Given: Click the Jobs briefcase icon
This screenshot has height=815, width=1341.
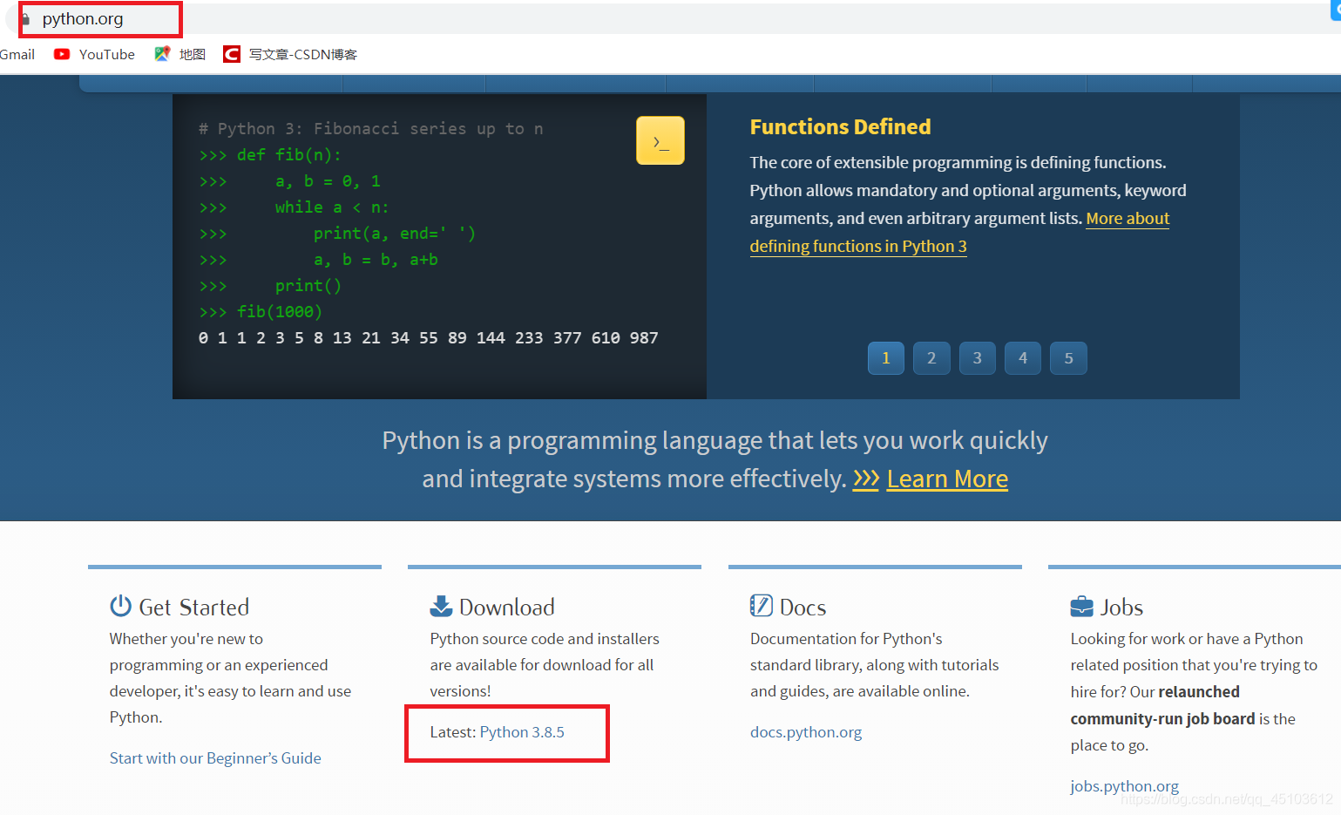Looking at the screenshot, I should 1081,606.
